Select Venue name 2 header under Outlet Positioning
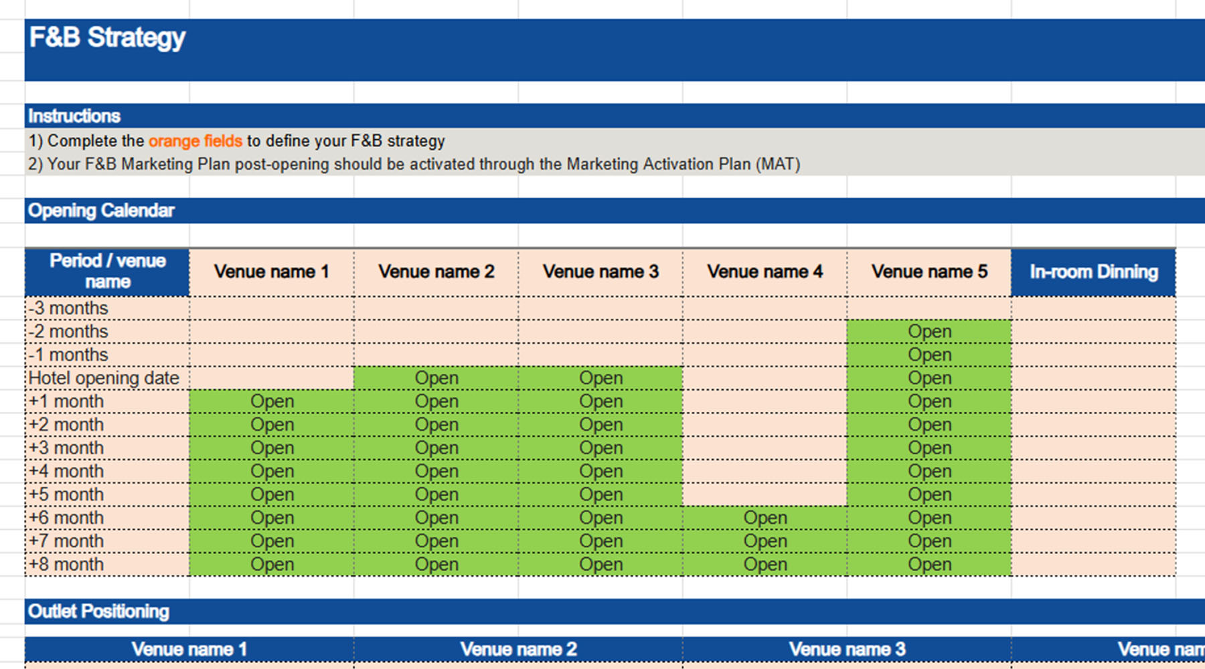The width and height of the screenshot is (1205, 669). click(x=518, y=650)
